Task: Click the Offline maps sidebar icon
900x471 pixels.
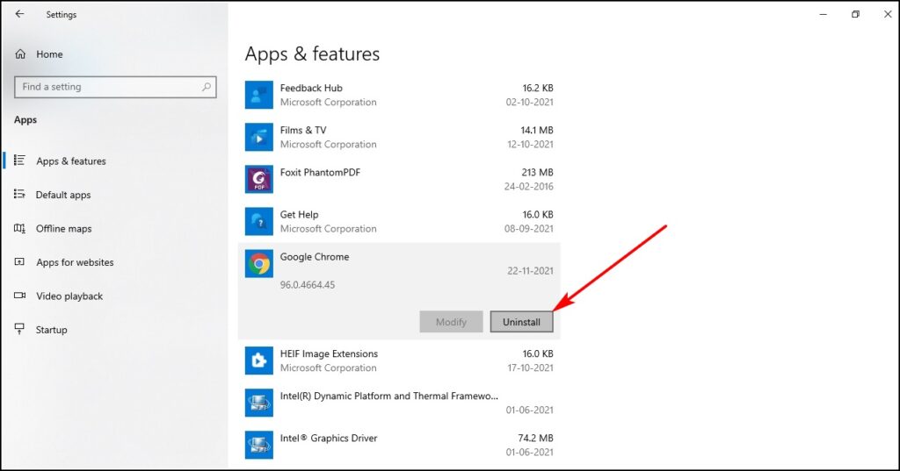Action: [x=19, y=228]
